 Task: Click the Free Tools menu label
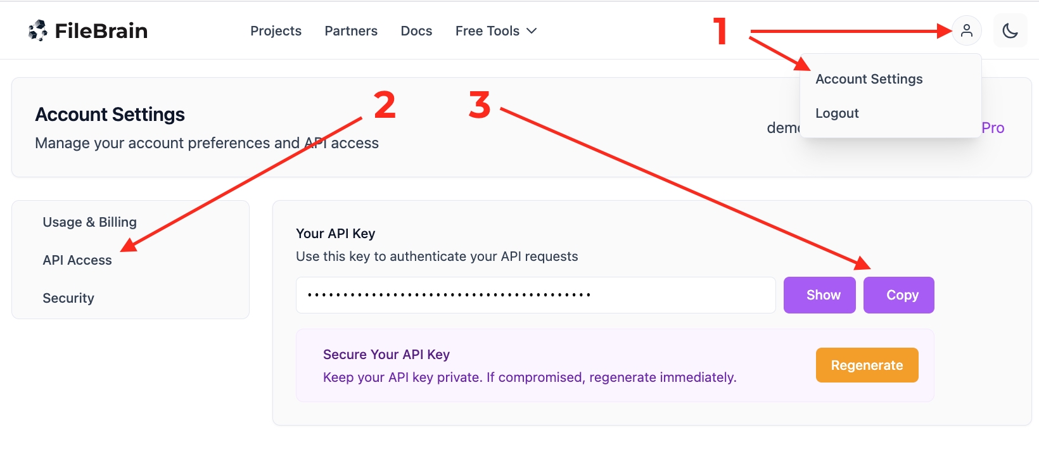click(x=487, y=31)
